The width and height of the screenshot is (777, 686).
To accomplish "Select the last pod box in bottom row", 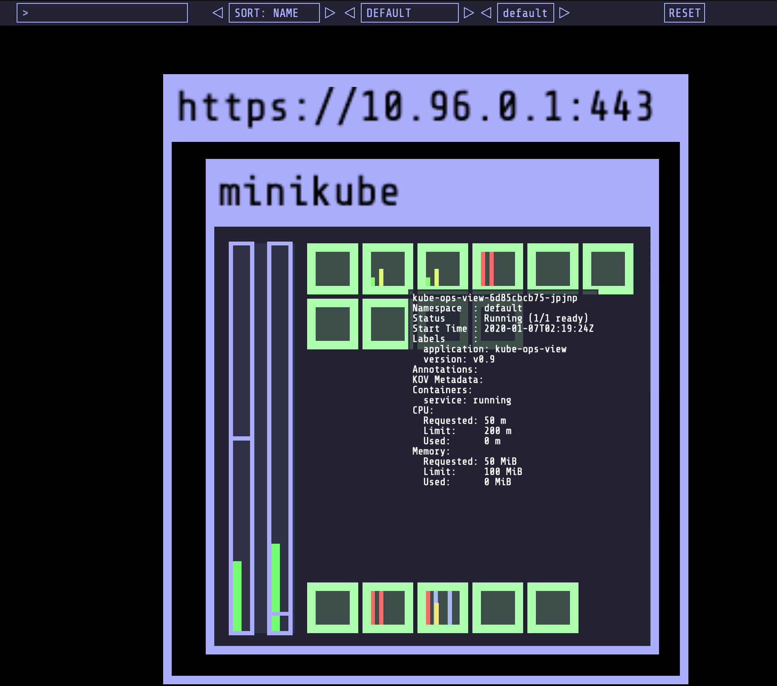I will [x=553, y=608].
